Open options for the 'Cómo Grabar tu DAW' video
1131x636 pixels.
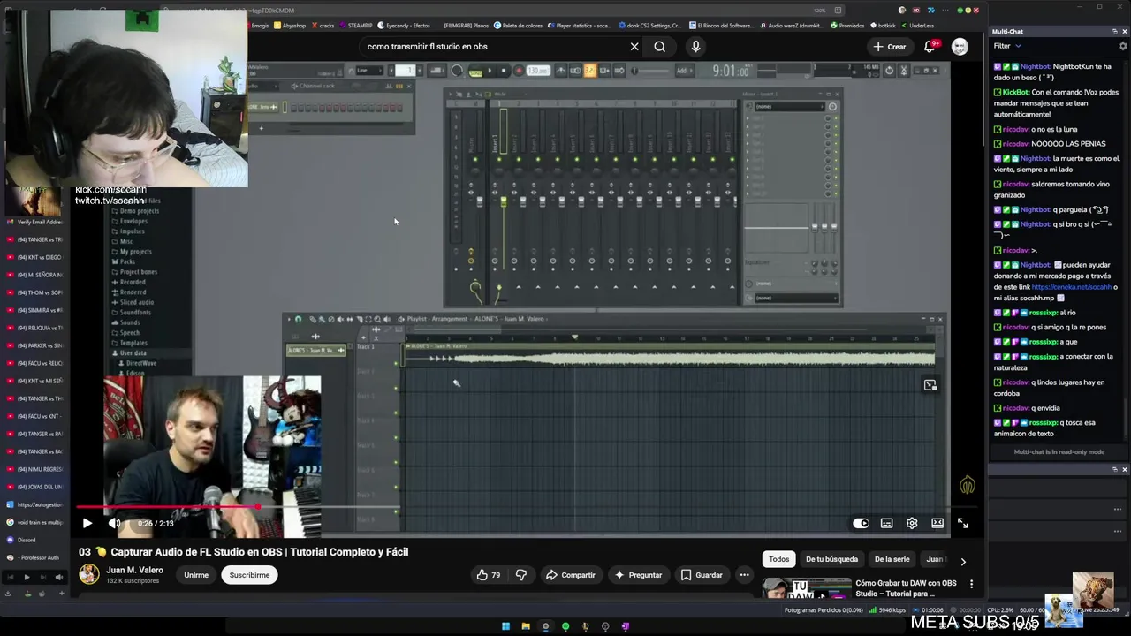[x=971, y=584]
